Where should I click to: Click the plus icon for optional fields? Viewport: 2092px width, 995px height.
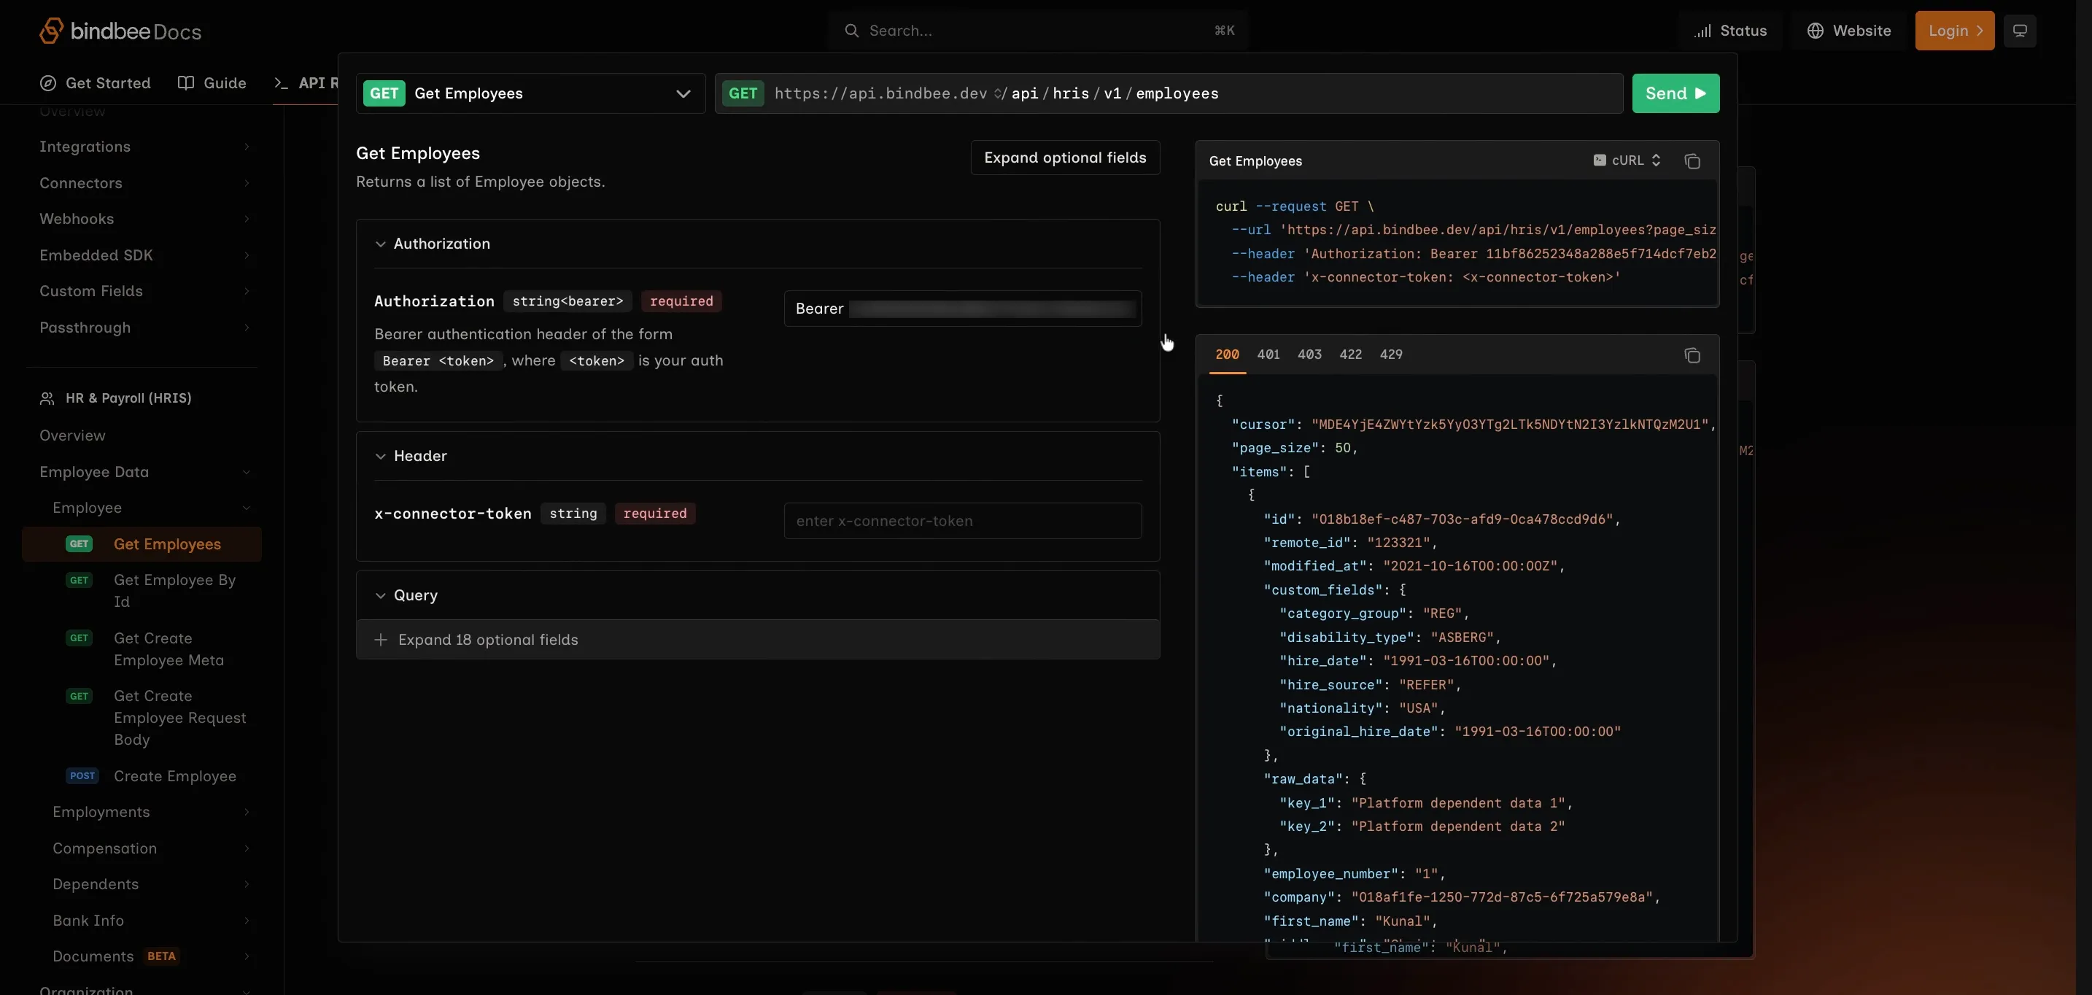(x=380, y=640)
